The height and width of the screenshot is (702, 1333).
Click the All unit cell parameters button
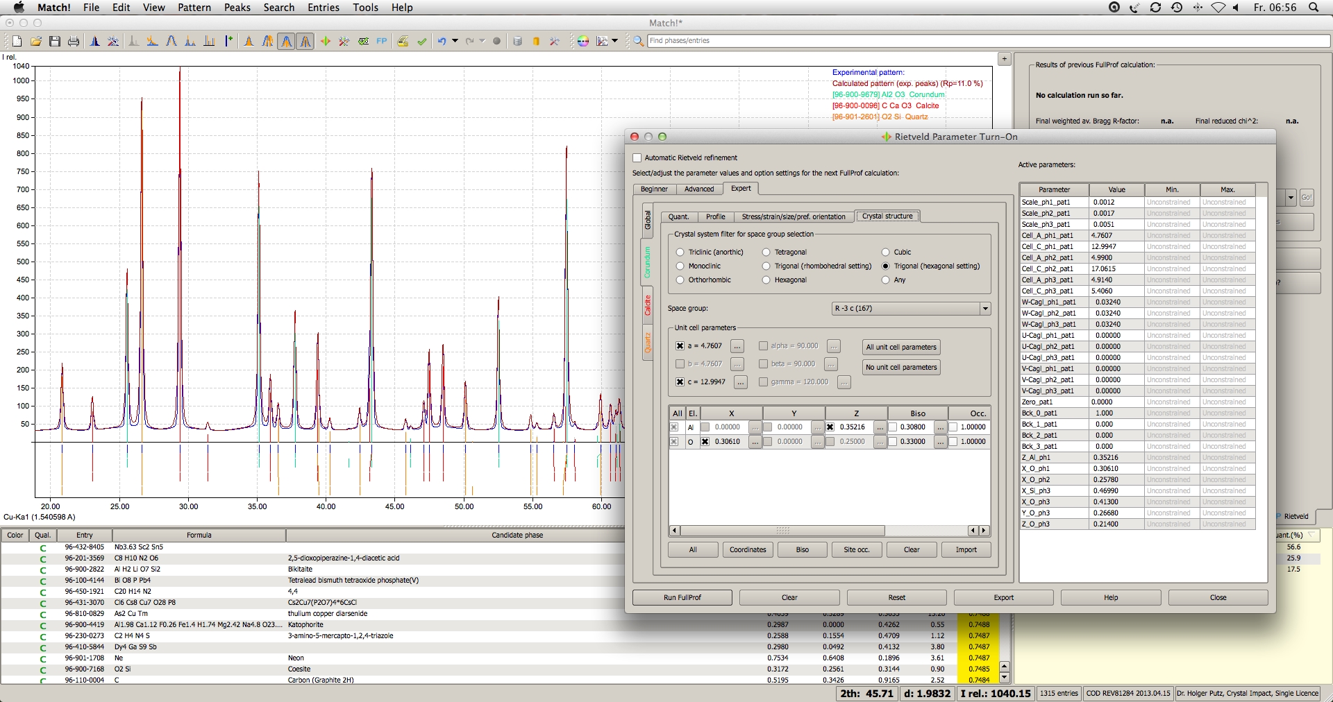(901, 348)
